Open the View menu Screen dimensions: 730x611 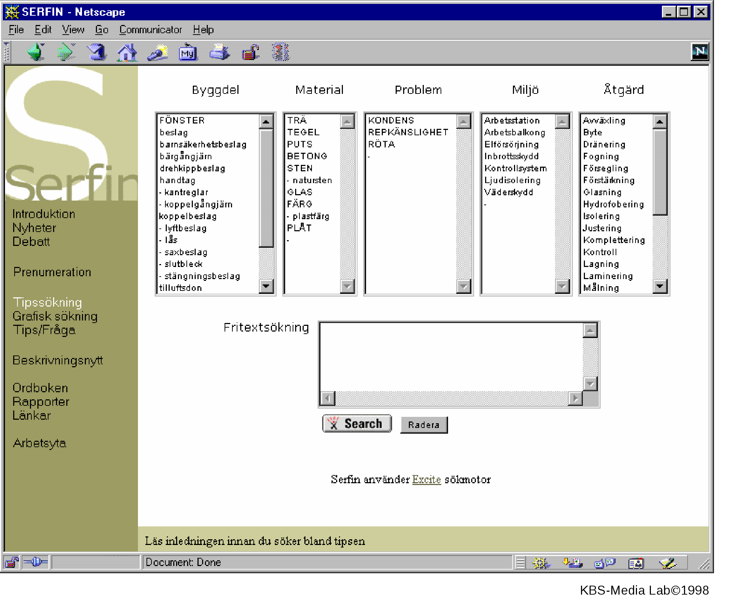[73, 30]
